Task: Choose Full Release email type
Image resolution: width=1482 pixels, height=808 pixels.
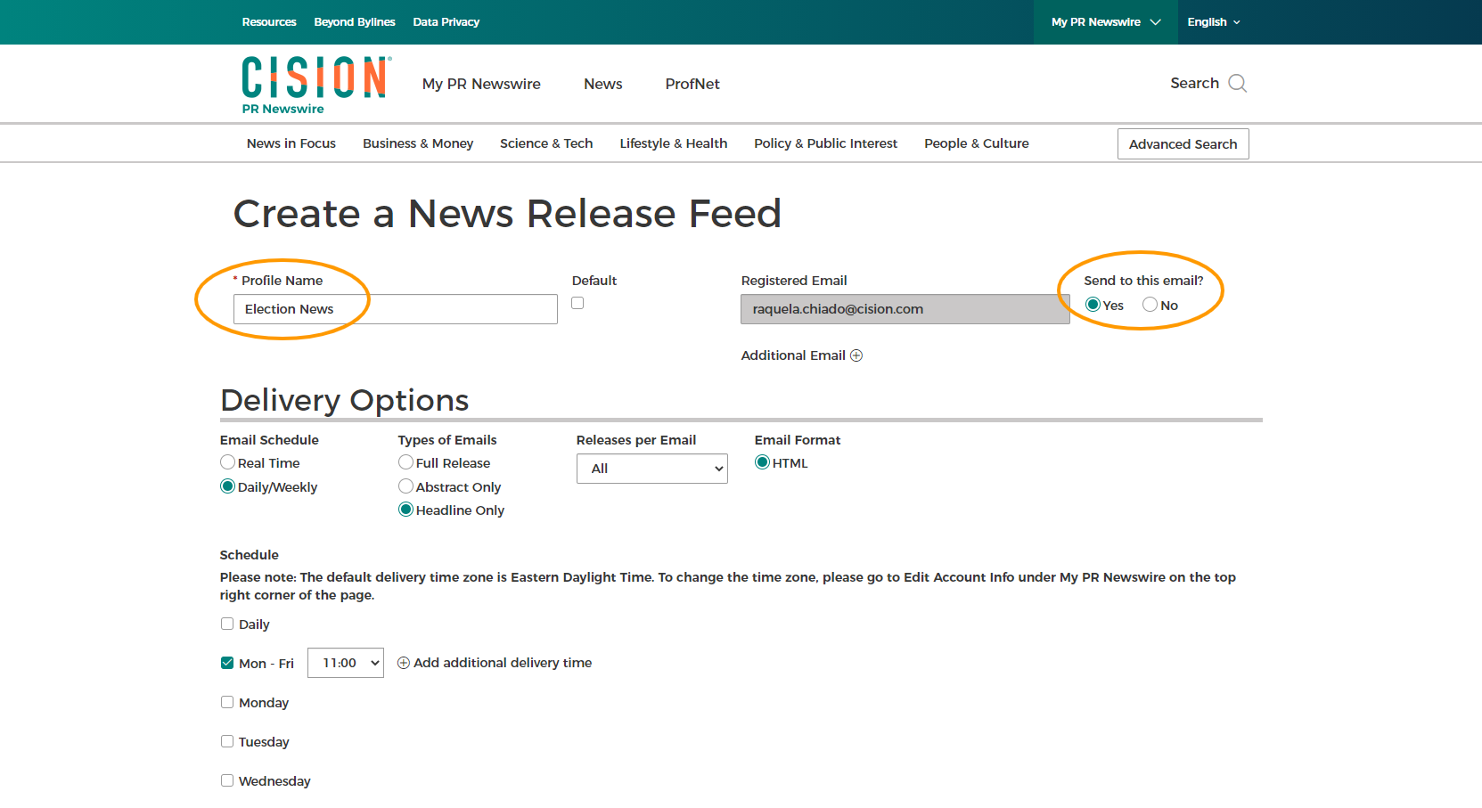Action: tap(406, 462)
